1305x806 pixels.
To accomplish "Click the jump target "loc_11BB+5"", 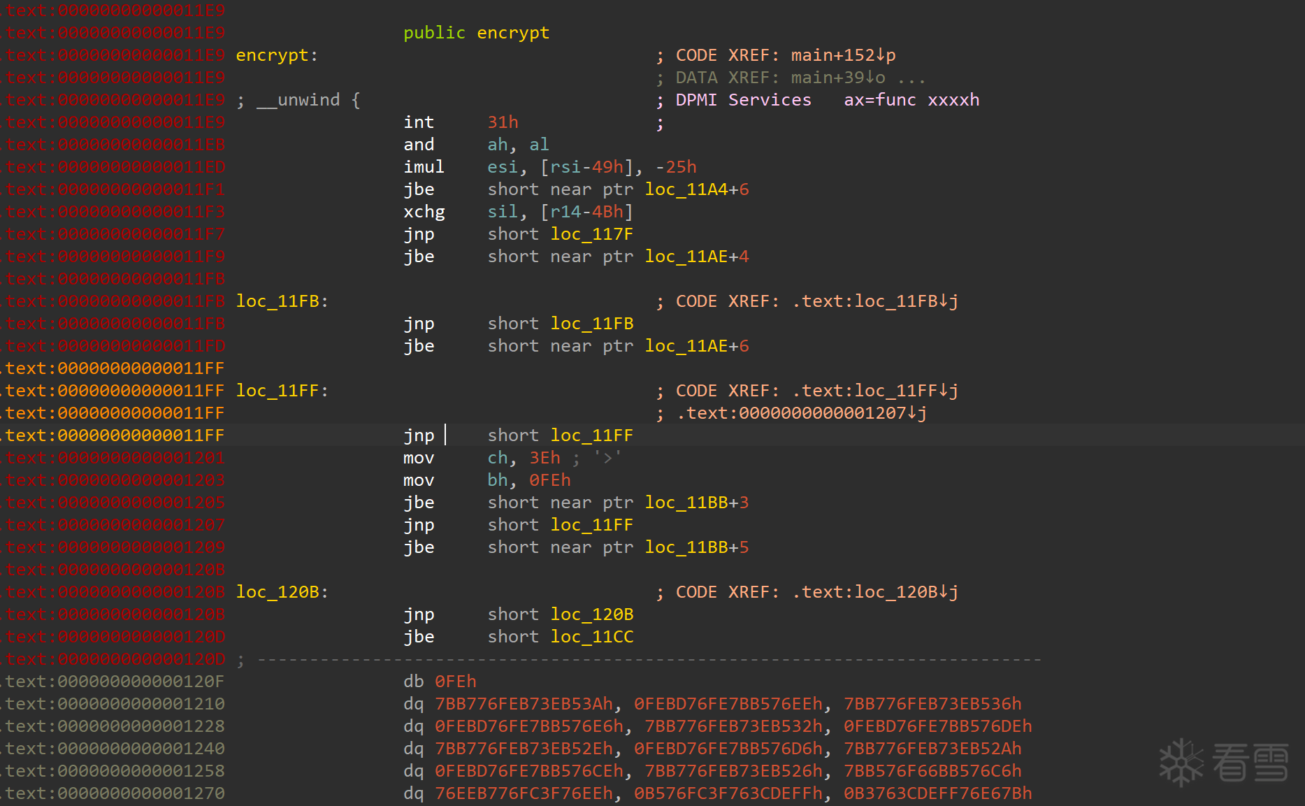I will pyautogui.click(x=697, y=547).
